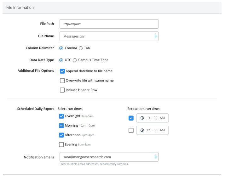Check the Include Header Row box

(62, 90)
